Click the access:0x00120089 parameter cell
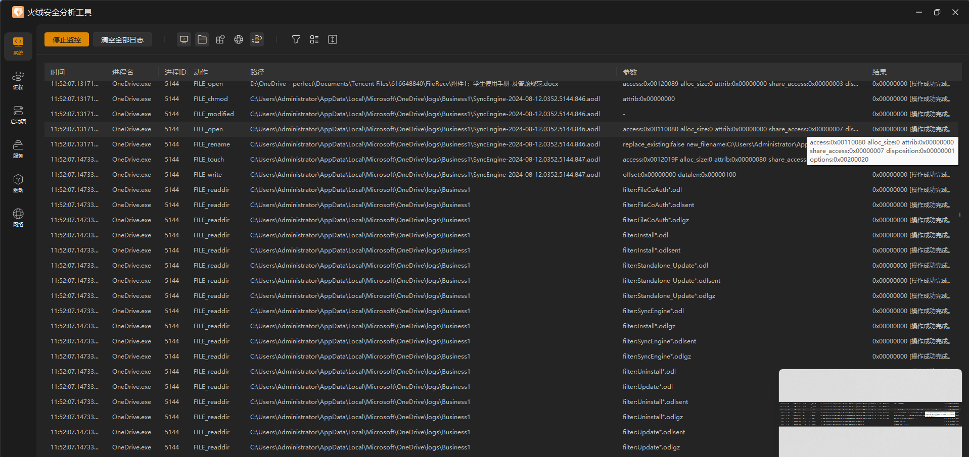The image size is (969, 457). click(x=740, y=84)
